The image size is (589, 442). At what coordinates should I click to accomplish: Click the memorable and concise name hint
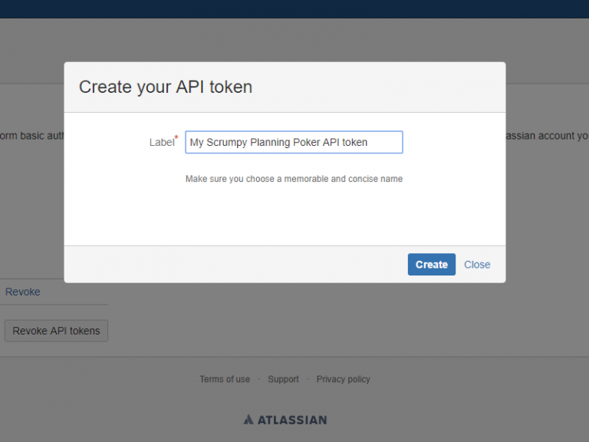(x=294, y=179)
